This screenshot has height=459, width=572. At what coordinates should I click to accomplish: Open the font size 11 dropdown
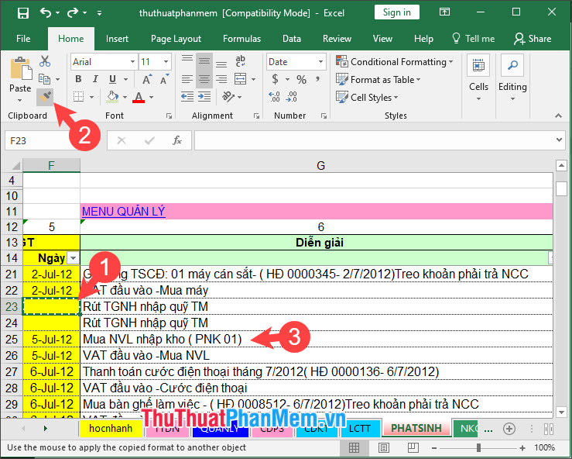click(166, 62)
